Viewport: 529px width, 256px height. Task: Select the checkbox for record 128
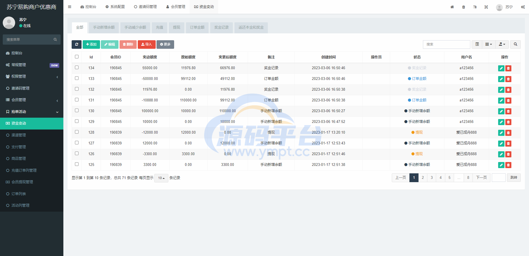pos(77,132)
